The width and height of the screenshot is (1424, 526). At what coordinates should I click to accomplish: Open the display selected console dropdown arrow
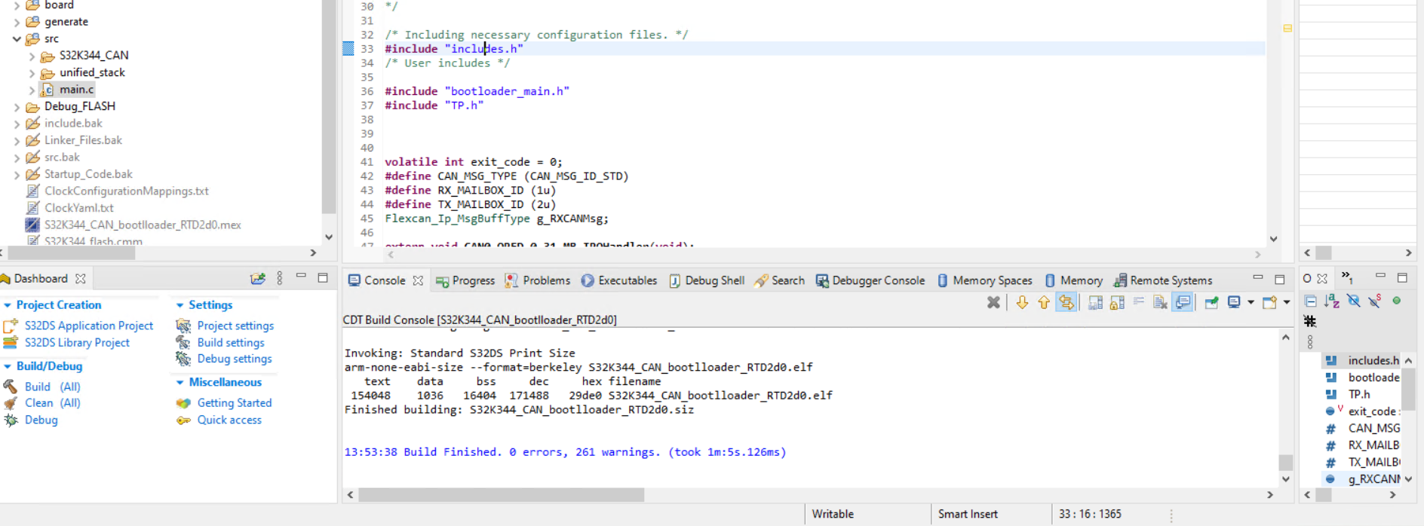coord(1251,302)
